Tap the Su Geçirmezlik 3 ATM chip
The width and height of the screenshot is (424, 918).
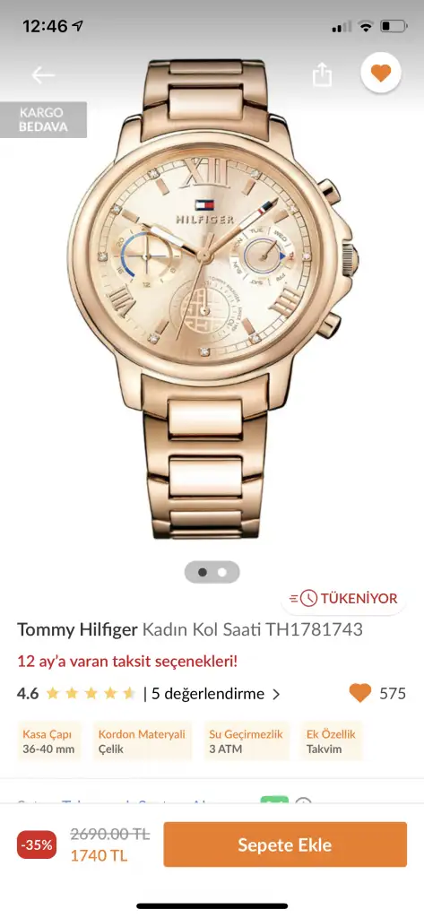point(246,741)
